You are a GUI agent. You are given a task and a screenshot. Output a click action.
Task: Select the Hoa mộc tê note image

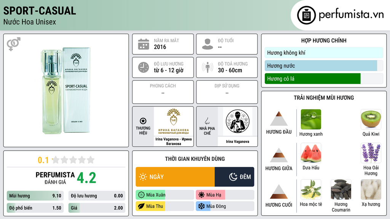click(311, 189)
